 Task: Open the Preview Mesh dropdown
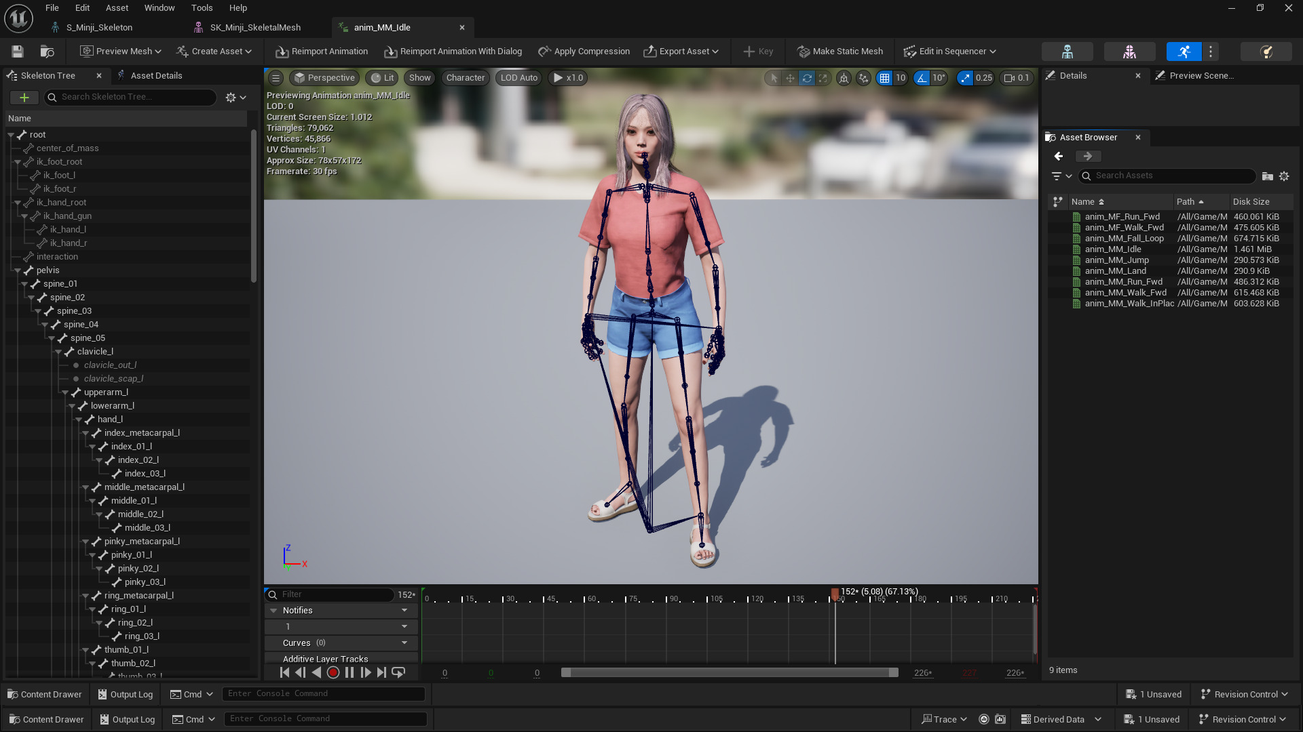[x=121, y=52]
